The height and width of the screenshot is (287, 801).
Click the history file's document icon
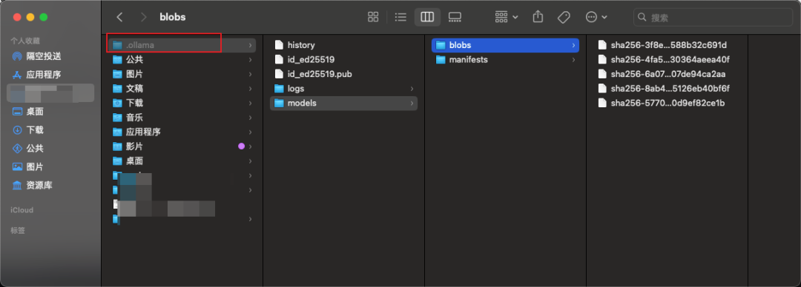[x=279, y=45]
